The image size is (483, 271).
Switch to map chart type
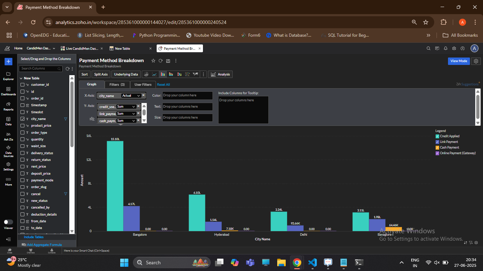click(x=196, y=74)
